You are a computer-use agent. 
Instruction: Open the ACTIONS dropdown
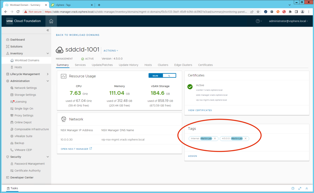pyautogui.click(x=111, y=51)
